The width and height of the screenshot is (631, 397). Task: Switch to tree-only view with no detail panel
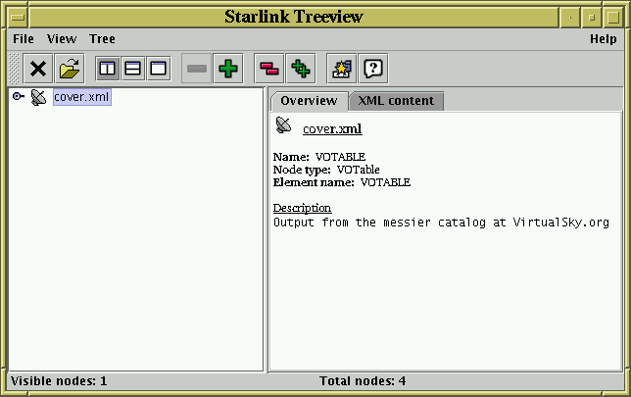pos(157,69)
